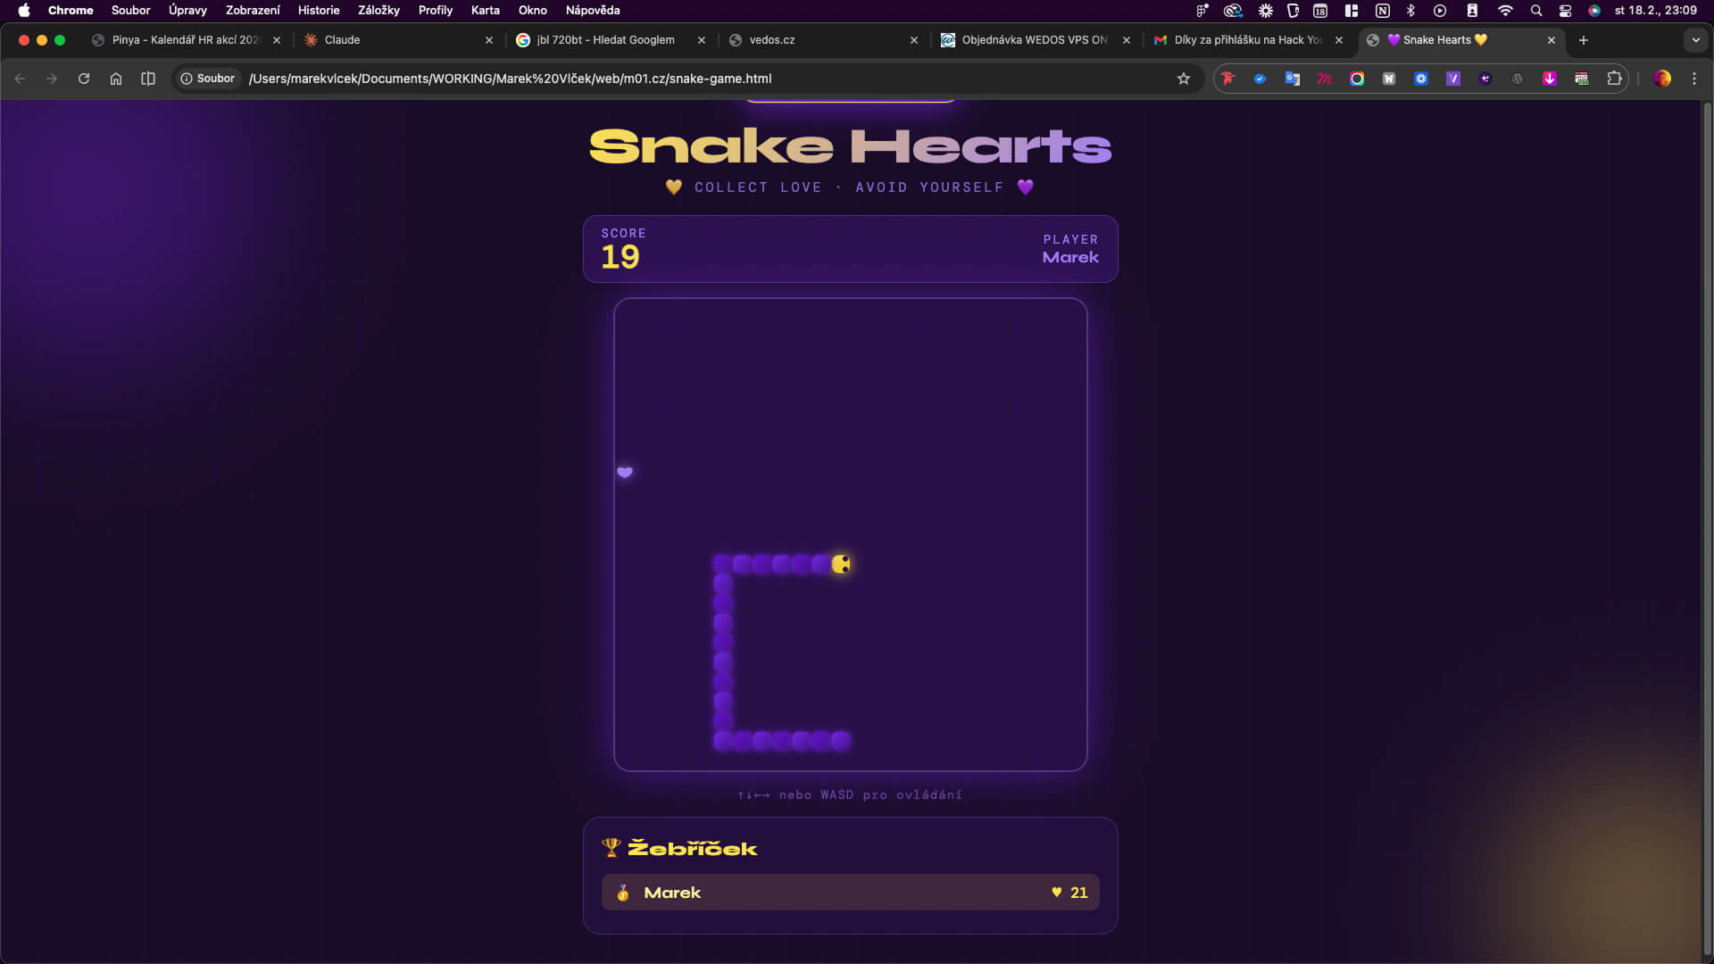
Task: Click the Soubor site info chip
Action: click(x=207, y=79)
